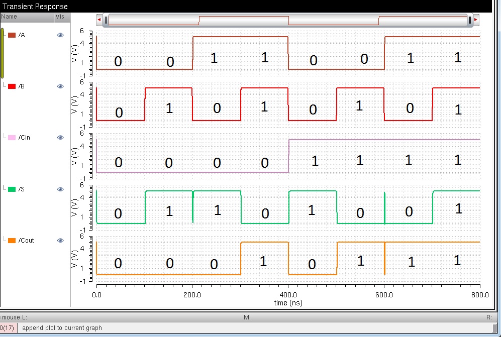Click the V (V) axis label of the /A plot
The height and width of the screenshot is (337, 501).
point(74,54)
